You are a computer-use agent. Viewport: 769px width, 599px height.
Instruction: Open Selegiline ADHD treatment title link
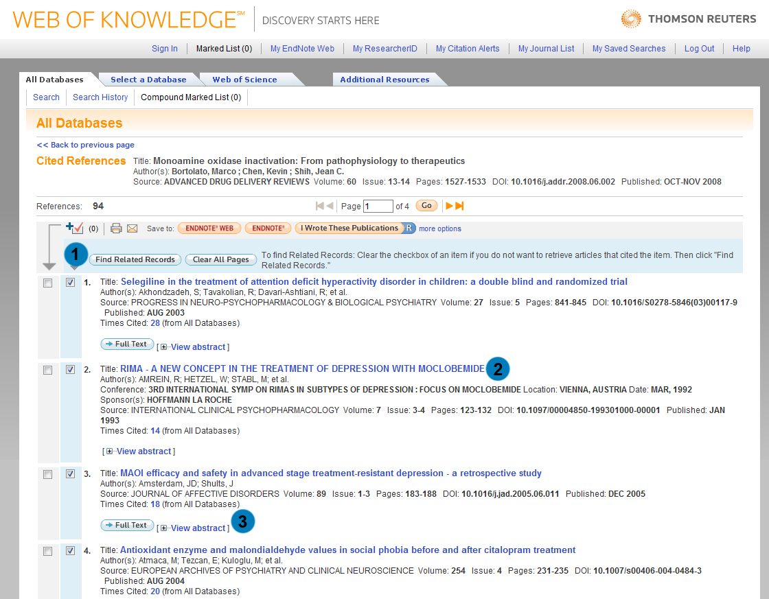tap(374, 281)
